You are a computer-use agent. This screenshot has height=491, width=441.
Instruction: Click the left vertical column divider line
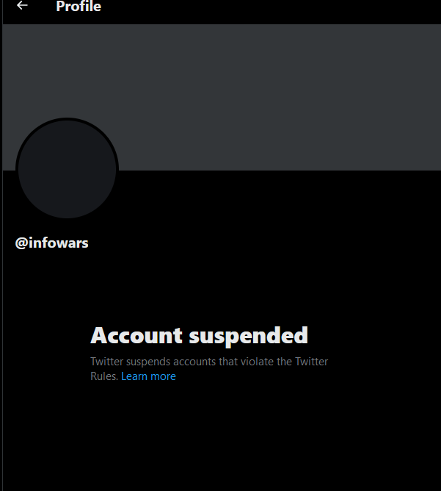(2, 246)
